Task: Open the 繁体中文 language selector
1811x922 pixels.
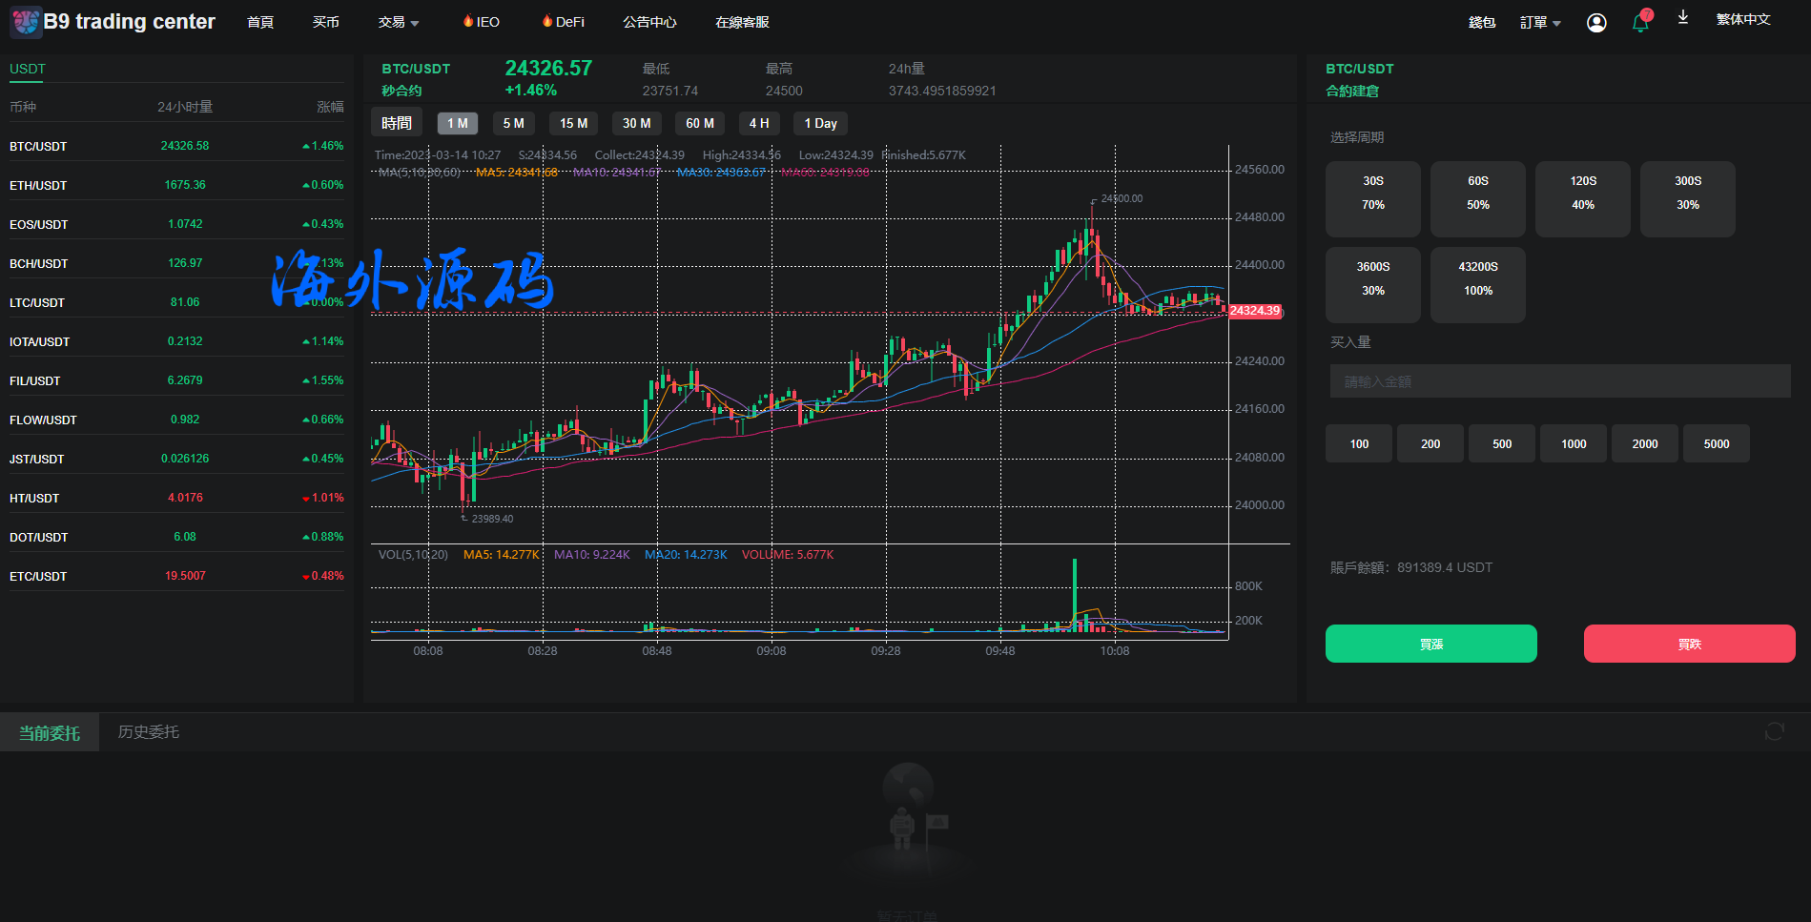Action: pos(1742,20)
